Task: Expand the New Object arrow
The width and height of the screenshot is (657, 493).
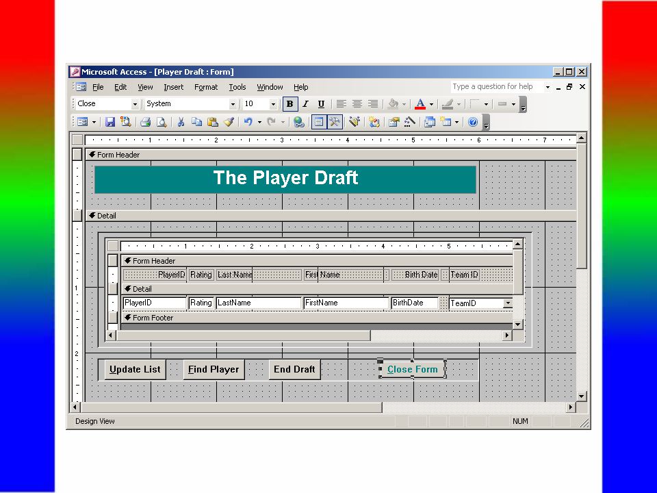Action: coord(456,122)
